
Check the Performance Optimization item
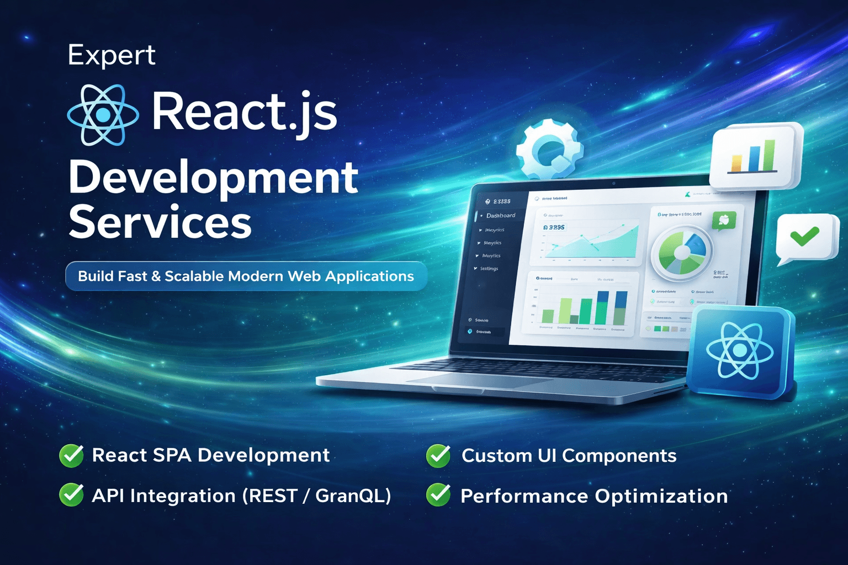coord(438,495)
